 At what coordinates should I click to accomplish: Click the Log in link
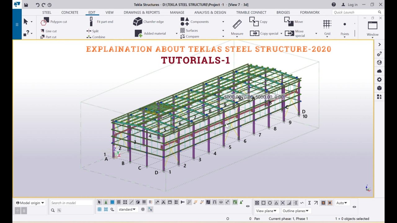click(350, 5)
